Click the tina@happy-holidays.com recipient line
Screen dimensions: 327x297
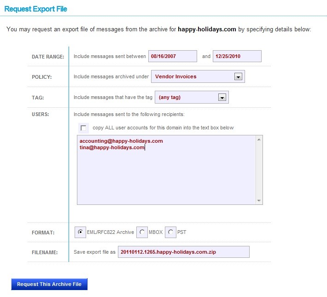tap(112, 148)
